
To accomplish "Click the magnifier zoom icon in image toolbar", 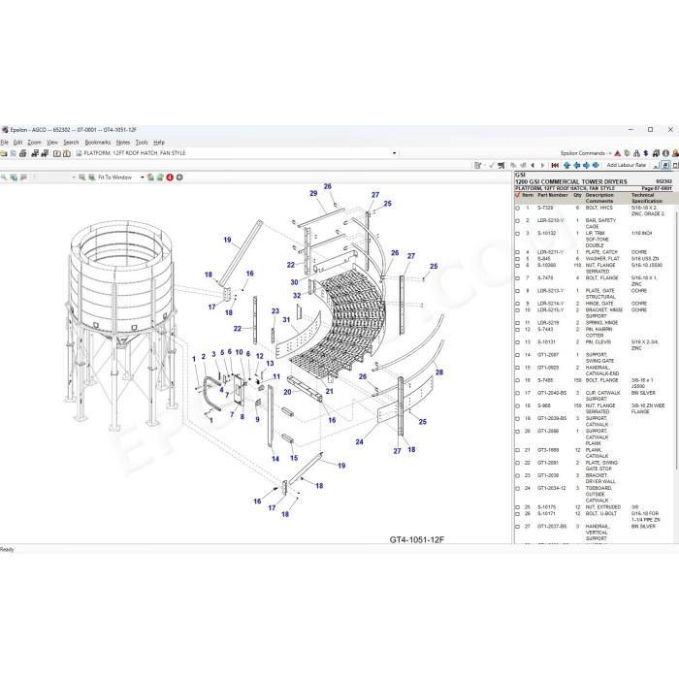I will pos(4,178).
